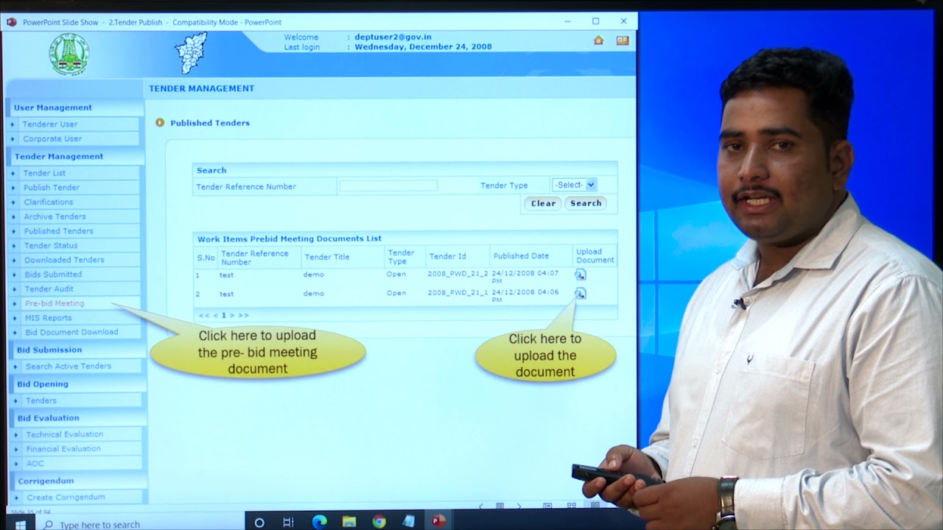Click upload document icon for tender 2008_PWD_21_1
Viewport: 943px width, 530px height.
pyautogui.click(x=580, y=294)
